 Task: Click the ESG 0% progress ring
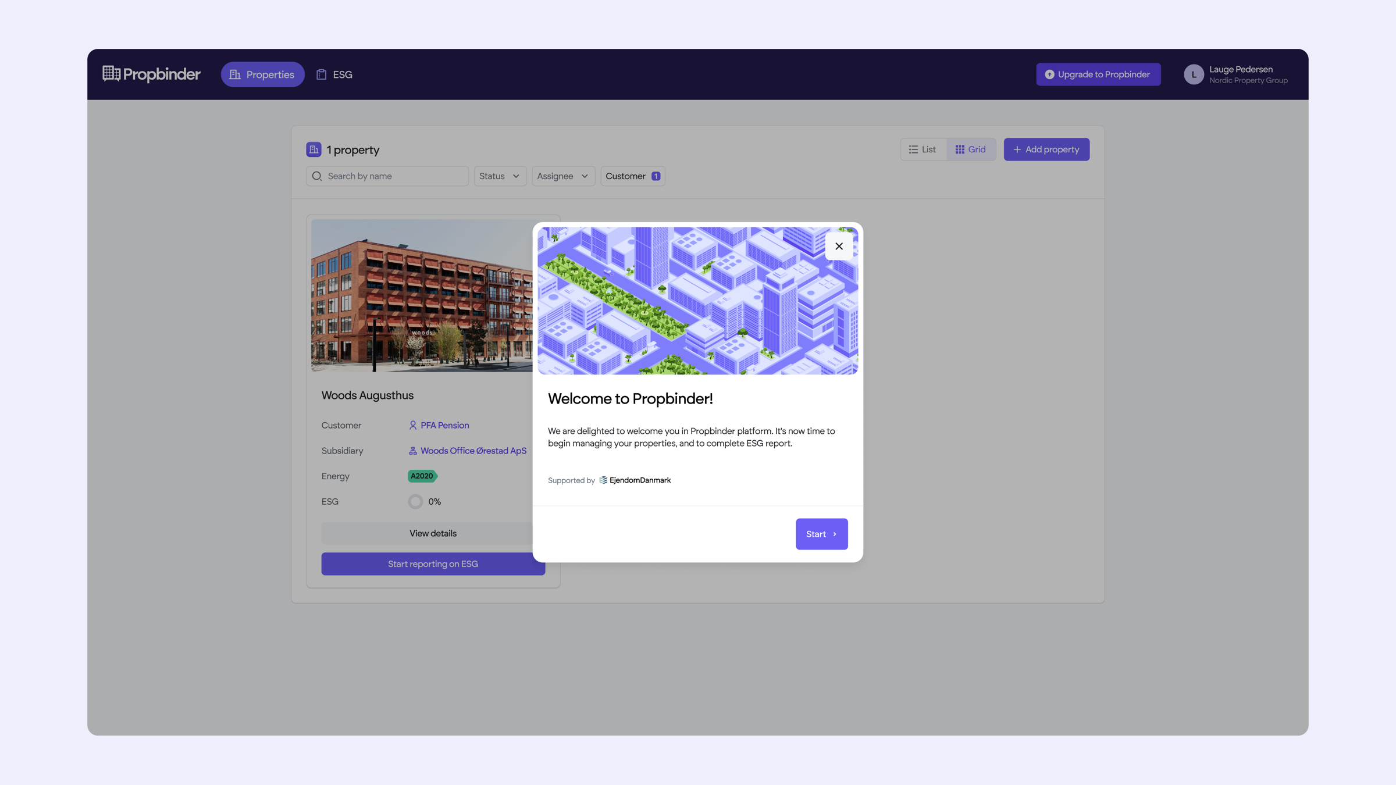[415, 502]
